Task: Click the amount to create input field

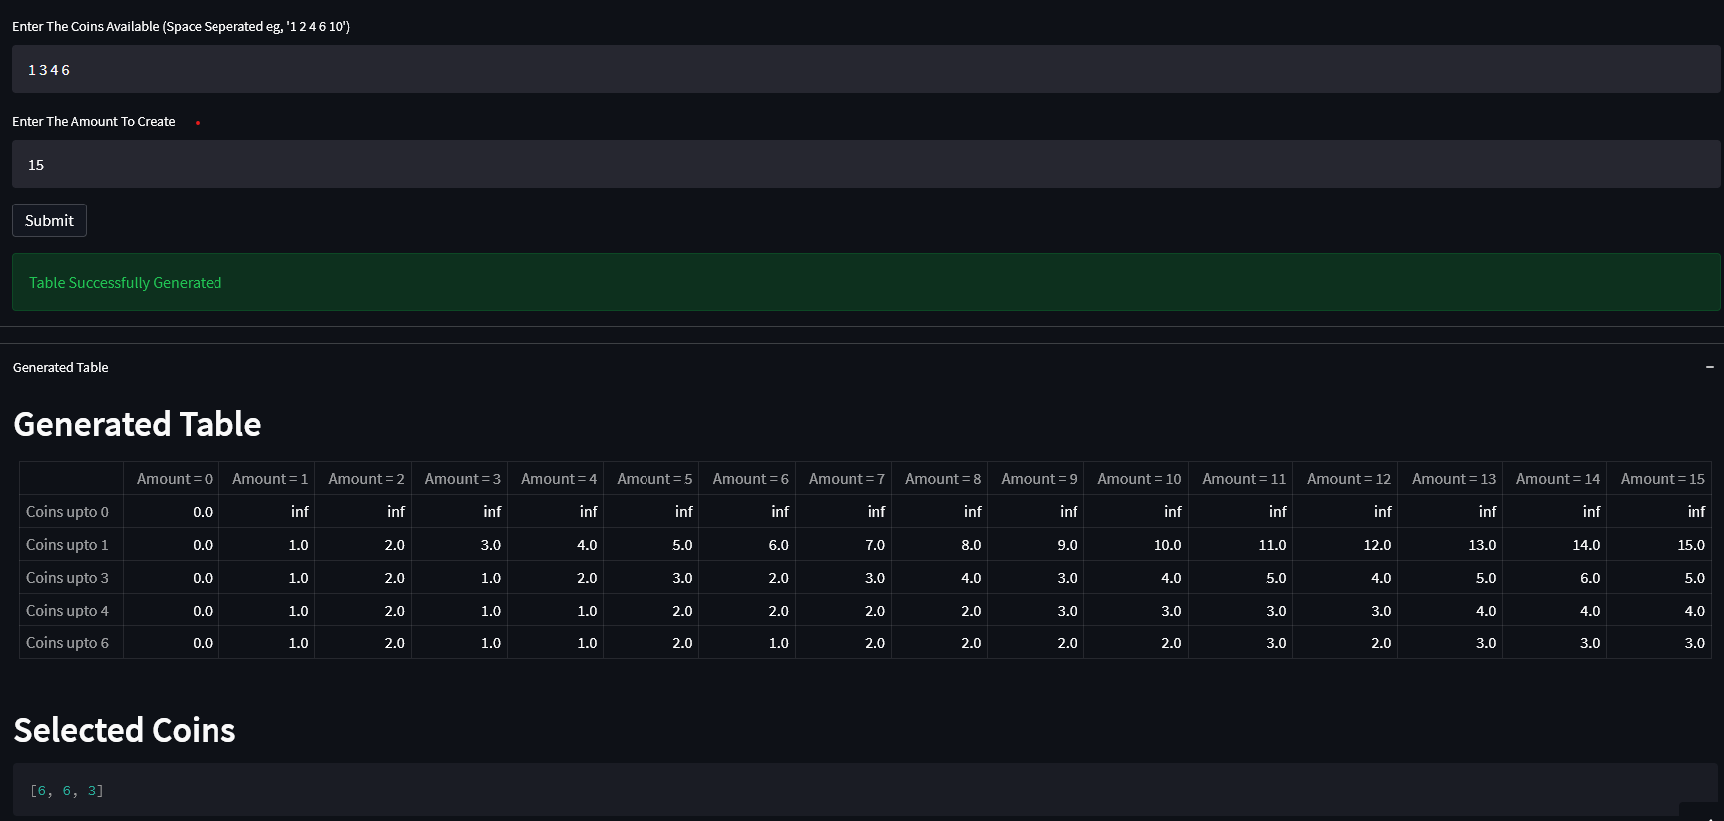Action: pos(866,164)
